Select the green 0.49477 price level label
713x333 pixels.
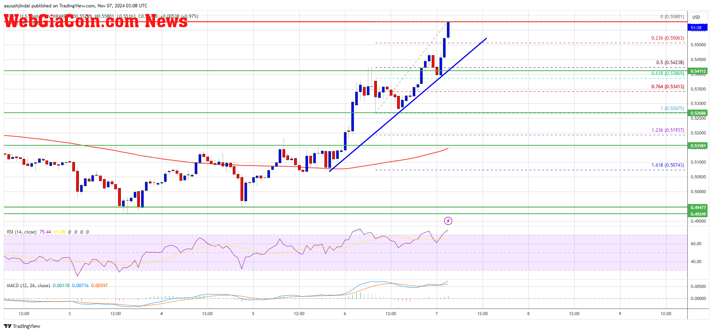pyautogui.click(x=698, y=207)
